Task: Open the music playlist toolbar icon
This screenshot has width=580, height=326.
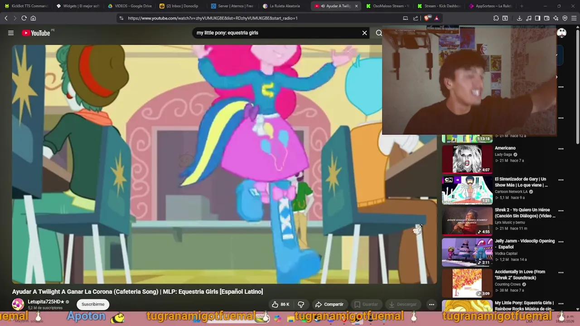Action: [529, 18]
